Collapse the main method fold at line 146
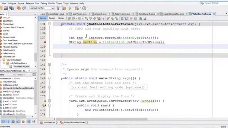Image resolution: width=228 pixels, height=128 pixels. click(50, 78)
